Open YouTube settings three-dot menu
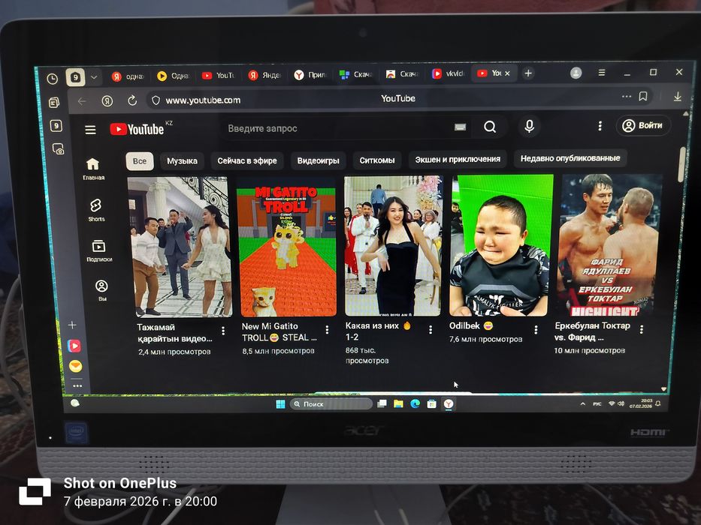Screen dimensions: 701x525 [x=600, y=126]
